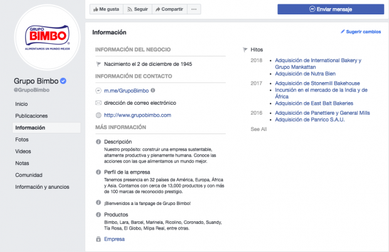
Task: Open Comunidad in sidebar
Action: coord(29,175)
